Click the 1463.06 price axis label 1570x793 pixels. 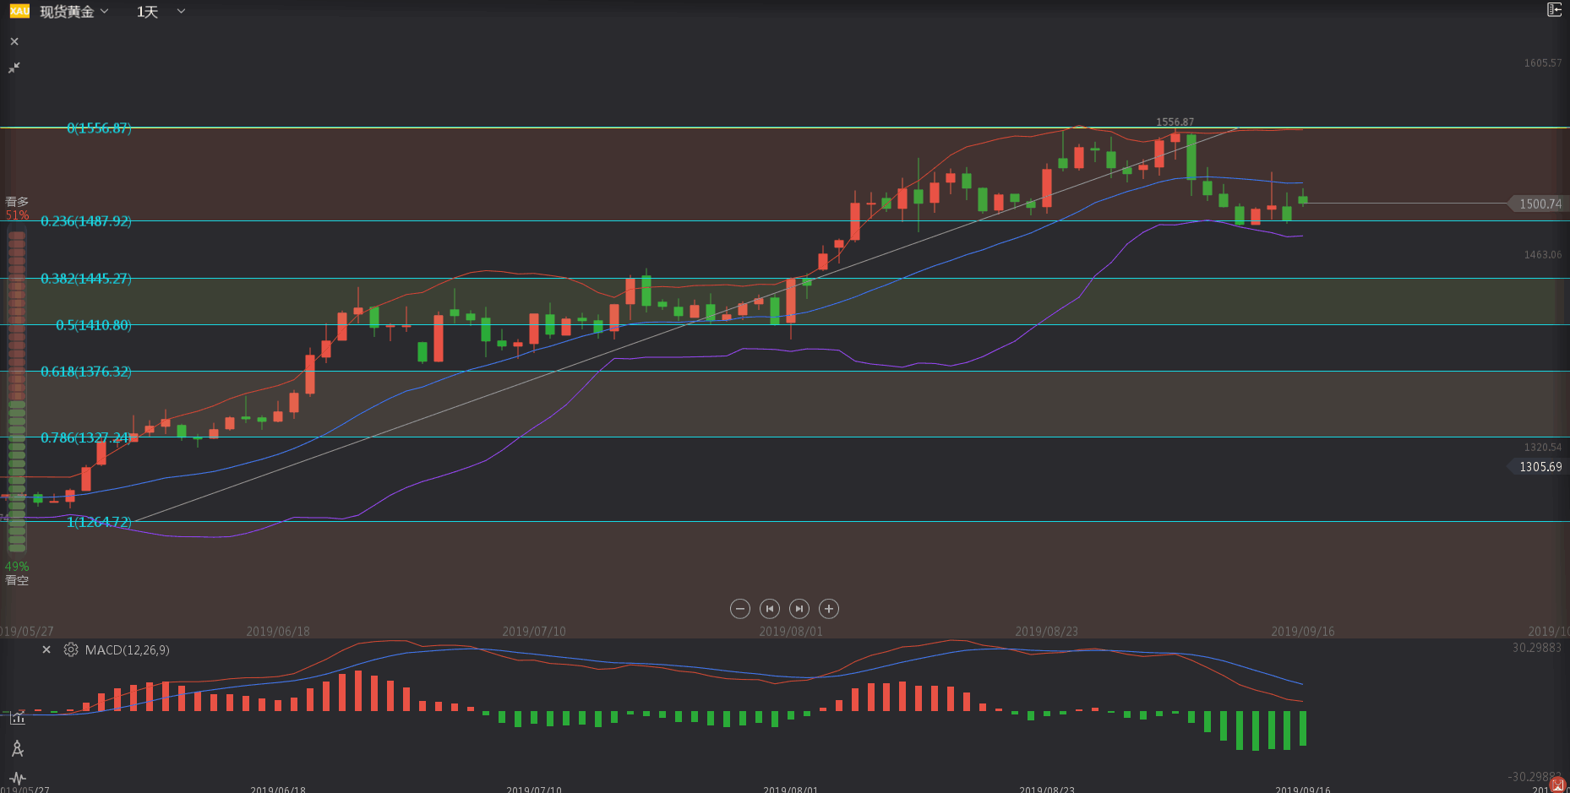[x=1543, y=255]
